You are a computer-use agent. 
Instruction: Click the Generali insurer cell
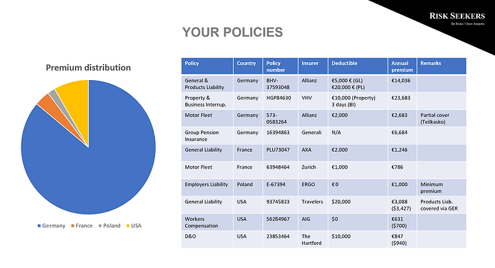point(313,136)
